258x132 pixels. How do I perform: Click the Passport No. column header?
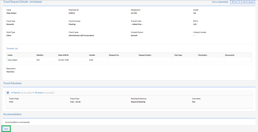114,55
